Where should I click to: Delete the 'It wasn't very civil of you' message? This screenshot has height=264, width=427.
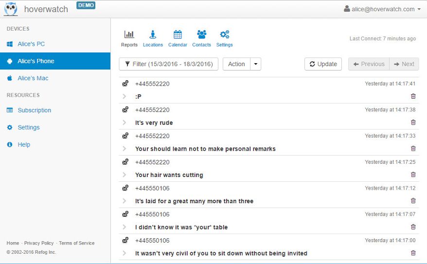pos(413,253)
